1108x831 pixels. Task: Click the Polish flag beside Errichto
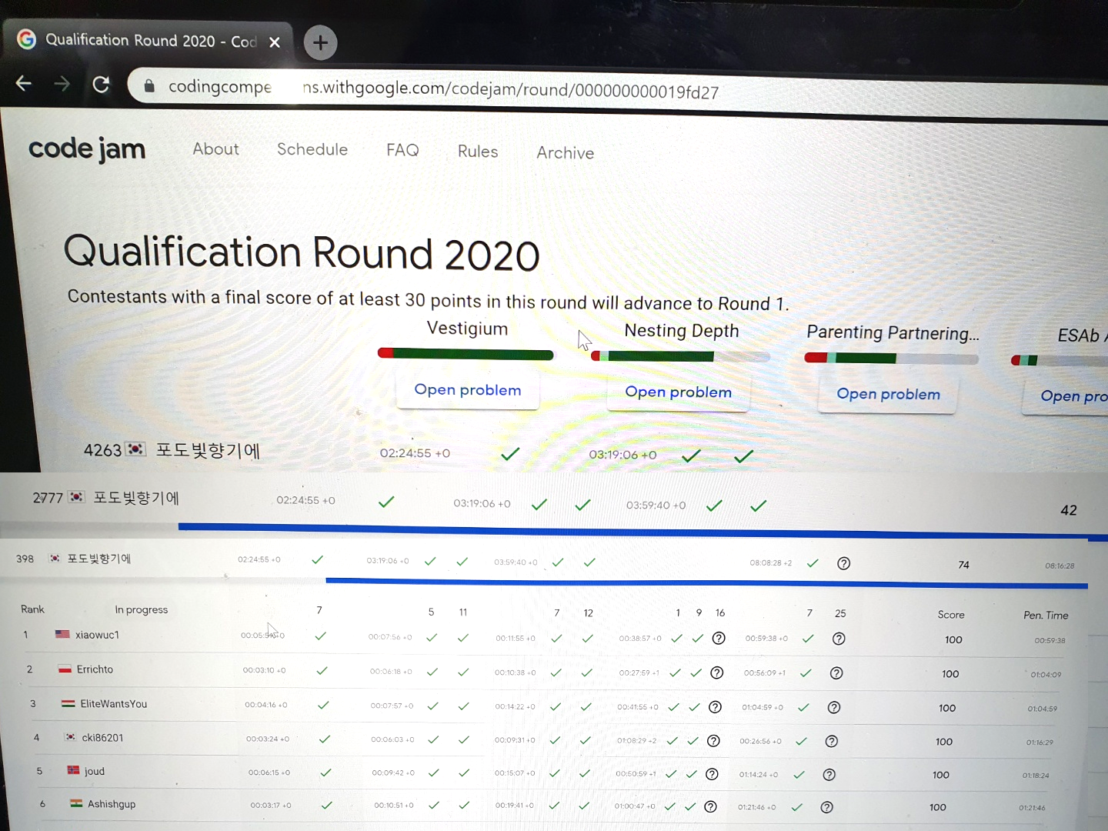[x=65, y=669]
